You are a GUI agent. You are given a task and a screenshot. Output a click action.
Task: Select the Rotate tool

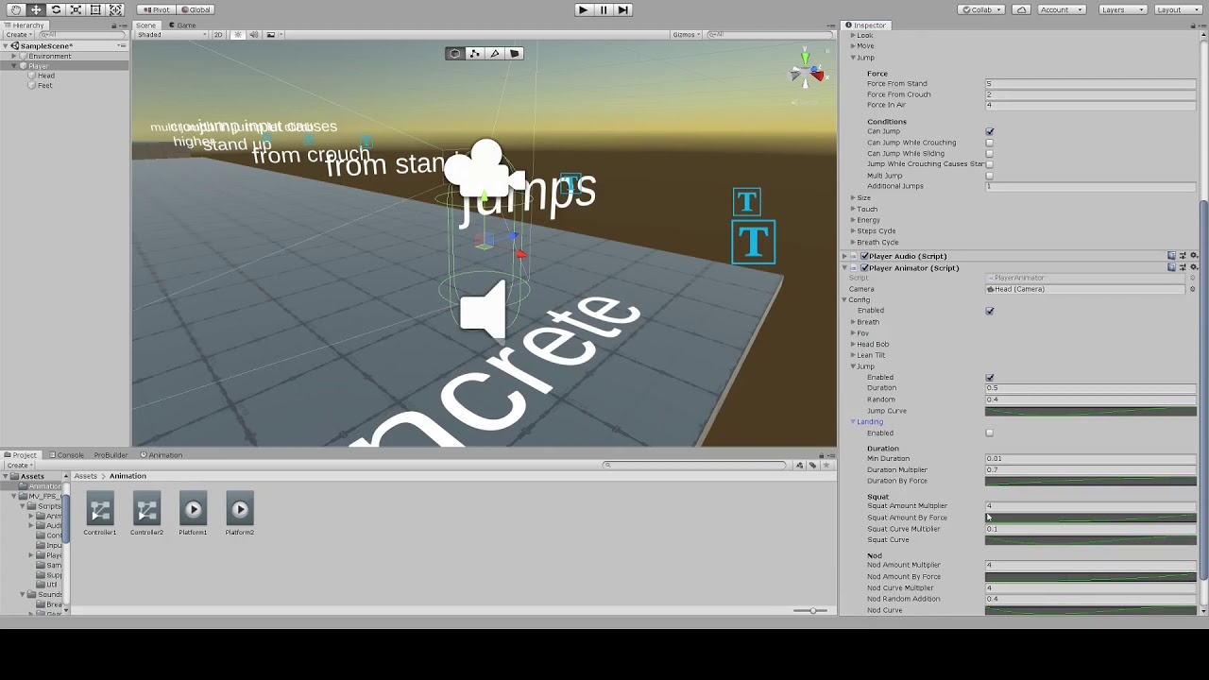(x=56, y=9)
